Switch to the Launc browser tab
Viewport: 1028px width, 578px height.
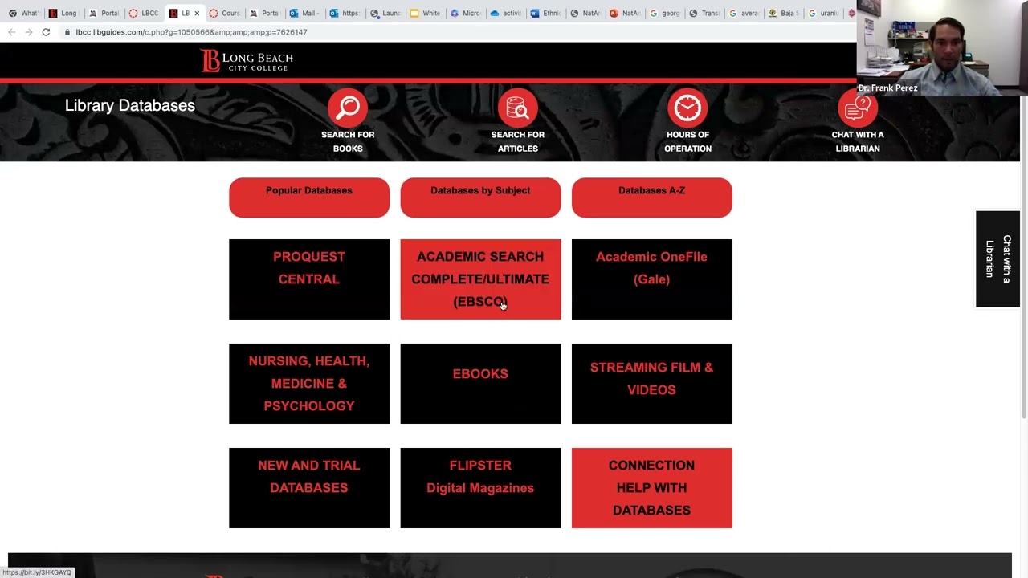coord(385,13)
